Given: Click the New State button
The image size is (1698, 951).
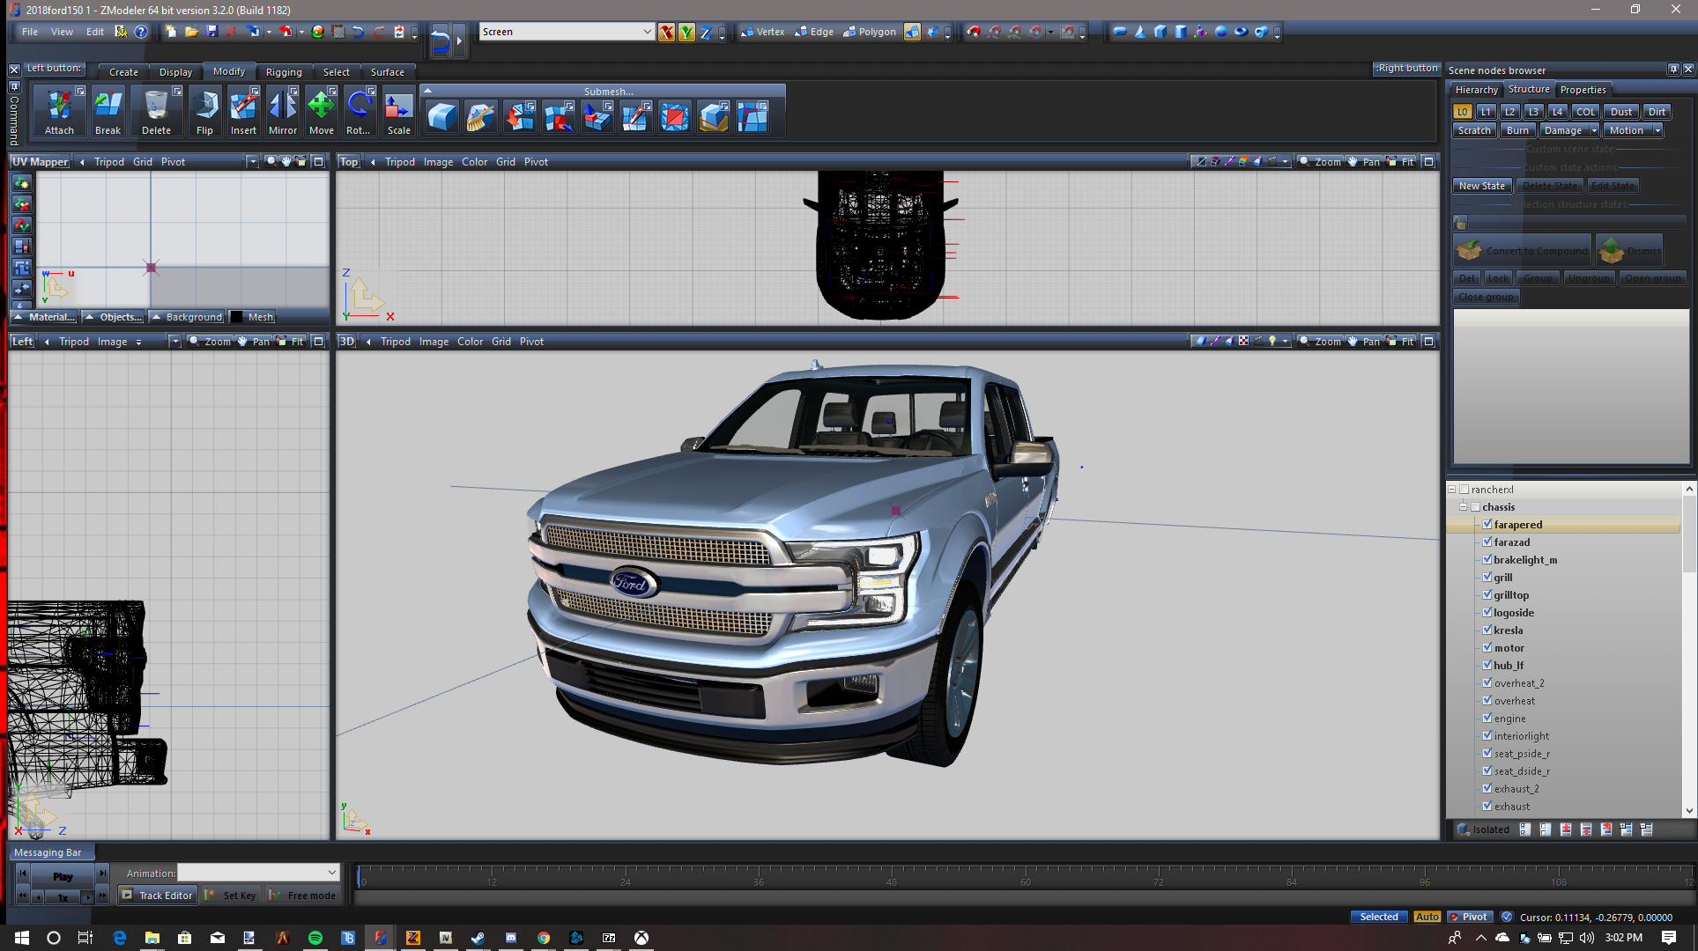Looking at the screenshot, I should tap(1481, 186).
